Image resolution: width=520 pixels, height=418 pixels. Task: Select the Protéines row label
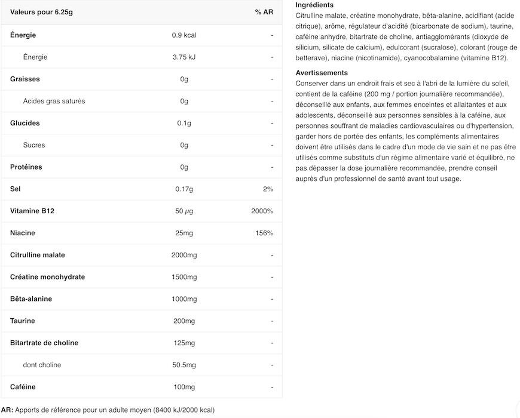pyautogui.click(x=26, y=167)
